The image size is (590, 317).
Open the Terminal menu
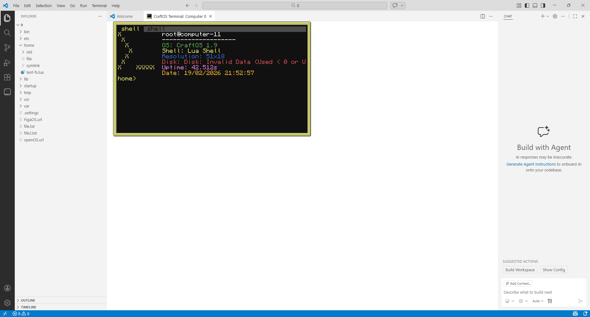[99, 6]
